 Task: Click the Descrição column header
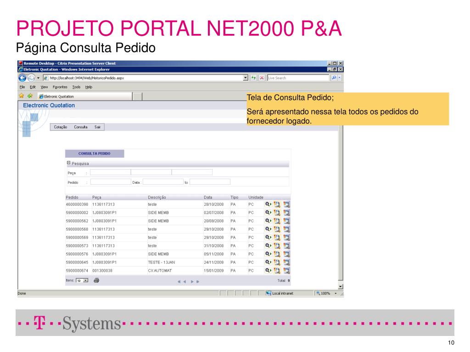point(157,198)
